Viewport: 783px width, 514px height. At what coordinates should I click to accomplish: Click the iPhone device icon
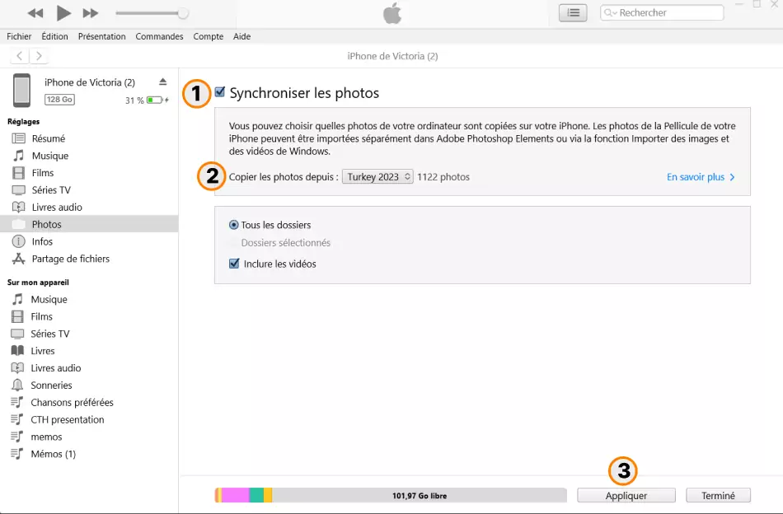pyautogui.click(x=21, y=91)
